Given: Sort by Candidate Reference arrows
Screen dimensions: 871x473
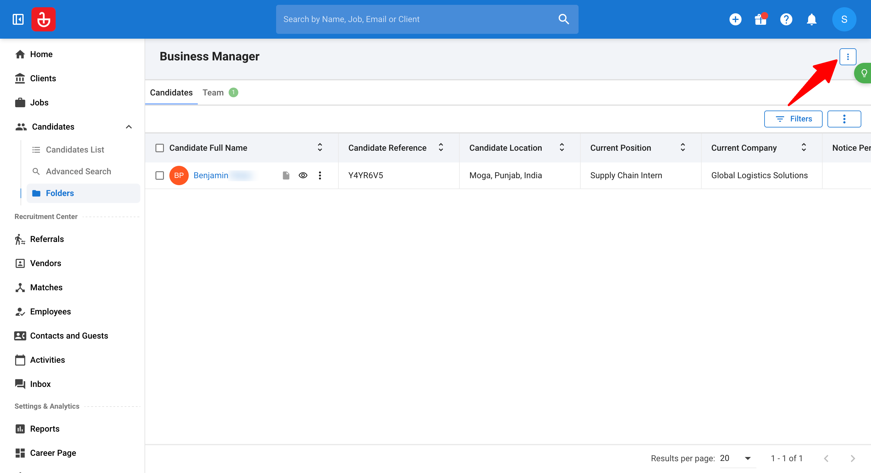Looking at the screenshot, I should click(441, 147).
